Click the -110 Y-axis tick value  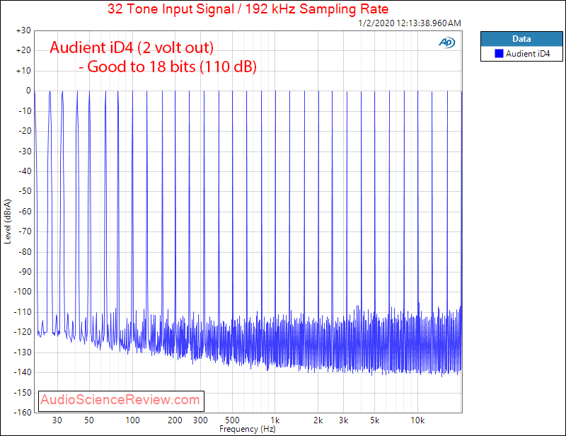(x=23, y=311)
